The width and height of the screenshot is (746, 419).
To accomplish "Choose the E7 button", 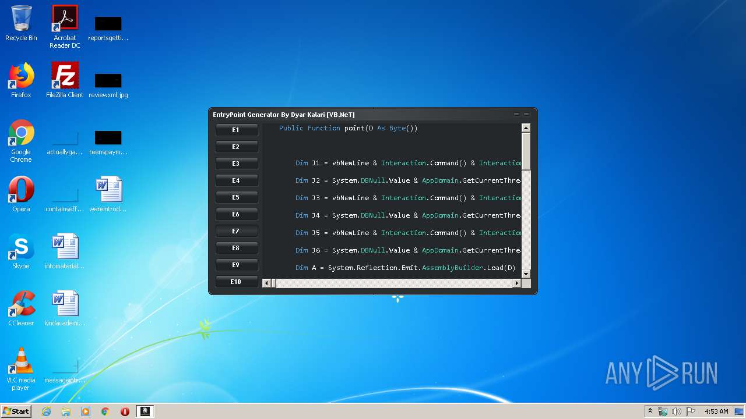I will [x=236, y=231].
